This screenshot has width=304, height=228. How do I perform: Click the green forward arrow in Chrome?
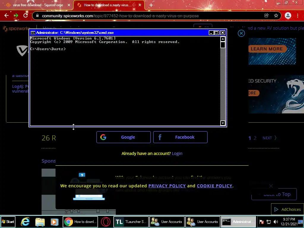coord(16,15)
